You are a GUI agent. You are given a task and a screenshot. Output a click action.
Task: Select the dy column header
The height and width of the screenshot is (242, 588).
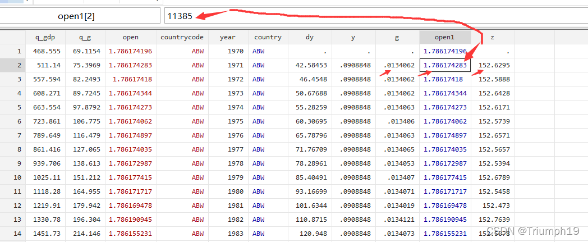pyautogui.click(x=309, y=37)
